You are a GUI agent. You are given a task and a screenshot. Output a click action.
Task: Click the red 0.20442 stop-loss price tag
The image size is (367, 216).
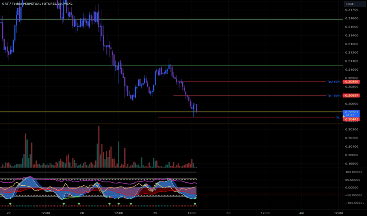tap(351, 119)
